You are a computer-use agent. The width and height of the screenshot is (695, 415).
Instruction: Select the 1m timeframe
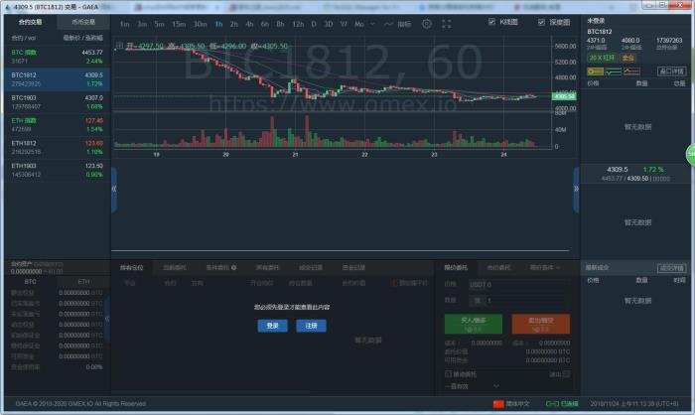click(x=124, y=24)
